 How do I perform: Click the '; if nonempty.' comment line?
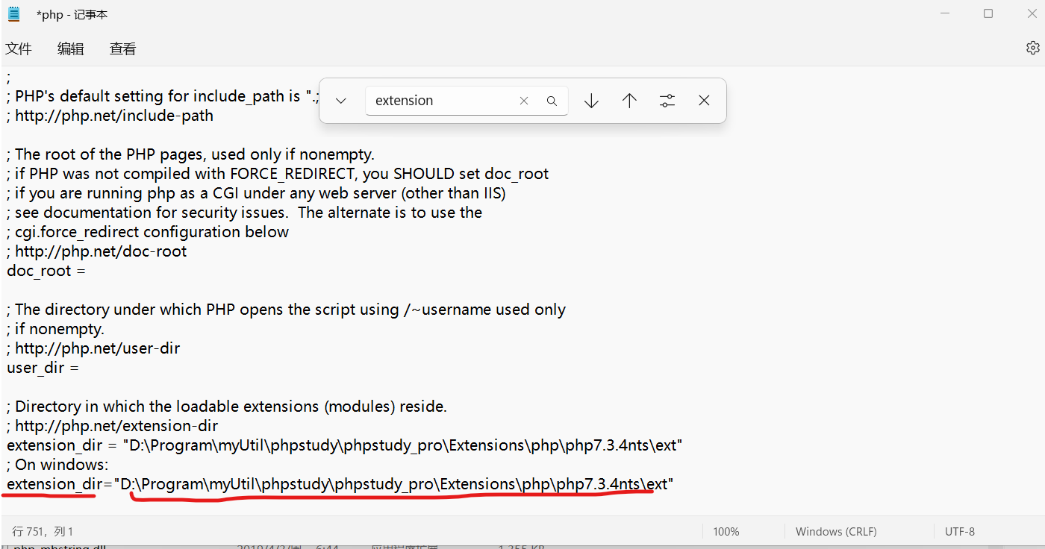coord(55,329)
